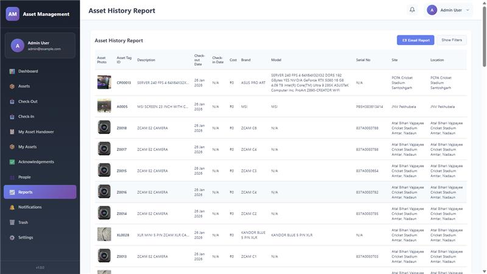
Task: Click Asset Tag ID column header
Action: point(124,60)
